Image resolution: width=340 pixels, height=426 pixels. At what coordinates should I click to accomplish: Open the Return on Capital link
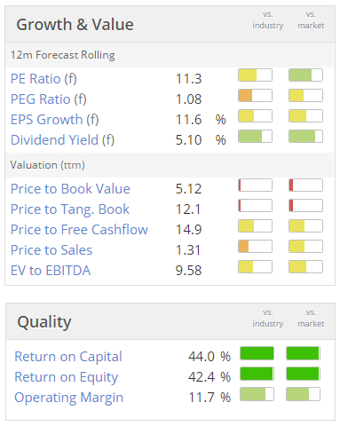click(x=68, y=357)
